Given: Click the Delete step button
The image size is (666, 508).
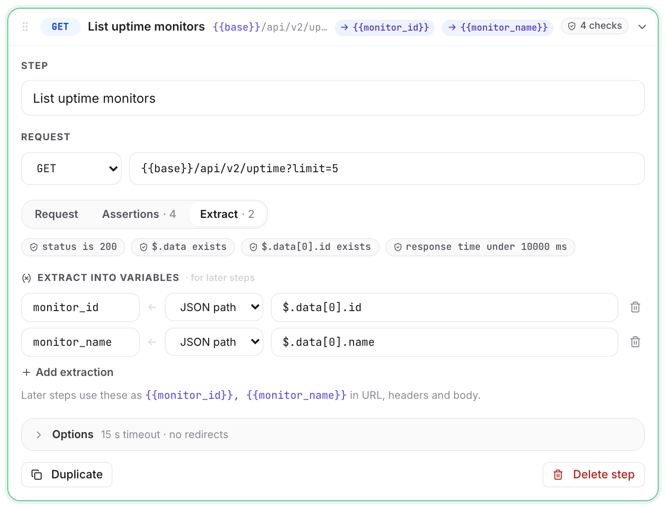Looking at the screenshot, I should tap(594, 475).
